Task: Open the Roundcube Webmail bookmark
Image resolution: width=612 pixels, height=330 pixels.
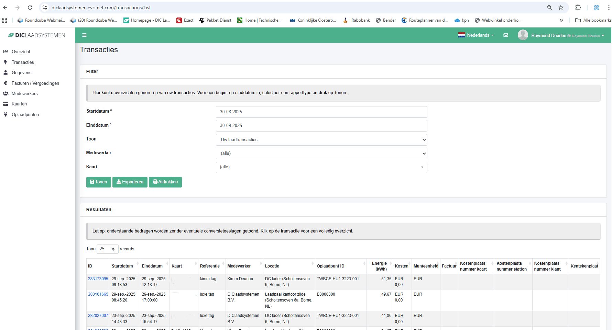Action: (x=41, y=20)
